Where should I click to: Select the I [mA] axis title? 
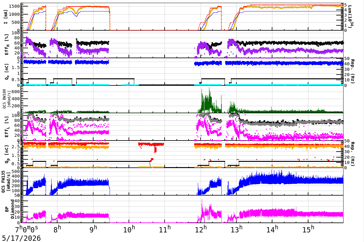[5, 17]
